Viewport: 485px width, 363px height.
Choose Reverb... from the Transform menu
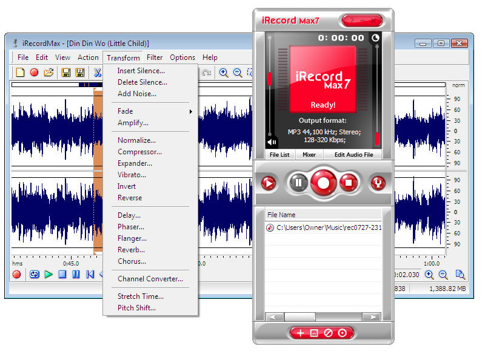coord(150,250)
